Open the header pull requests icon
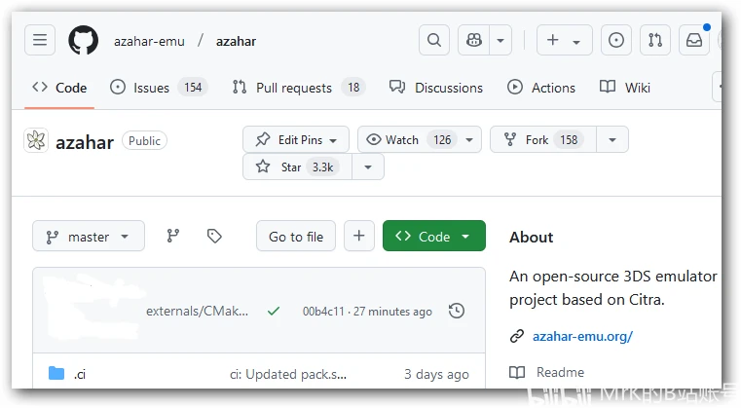 tap(655, 41)
